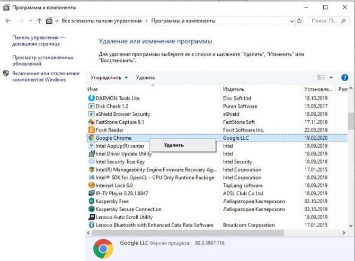Refresh the address bar location
Screen dimensions: 355x261
click(x=299, y=21)
